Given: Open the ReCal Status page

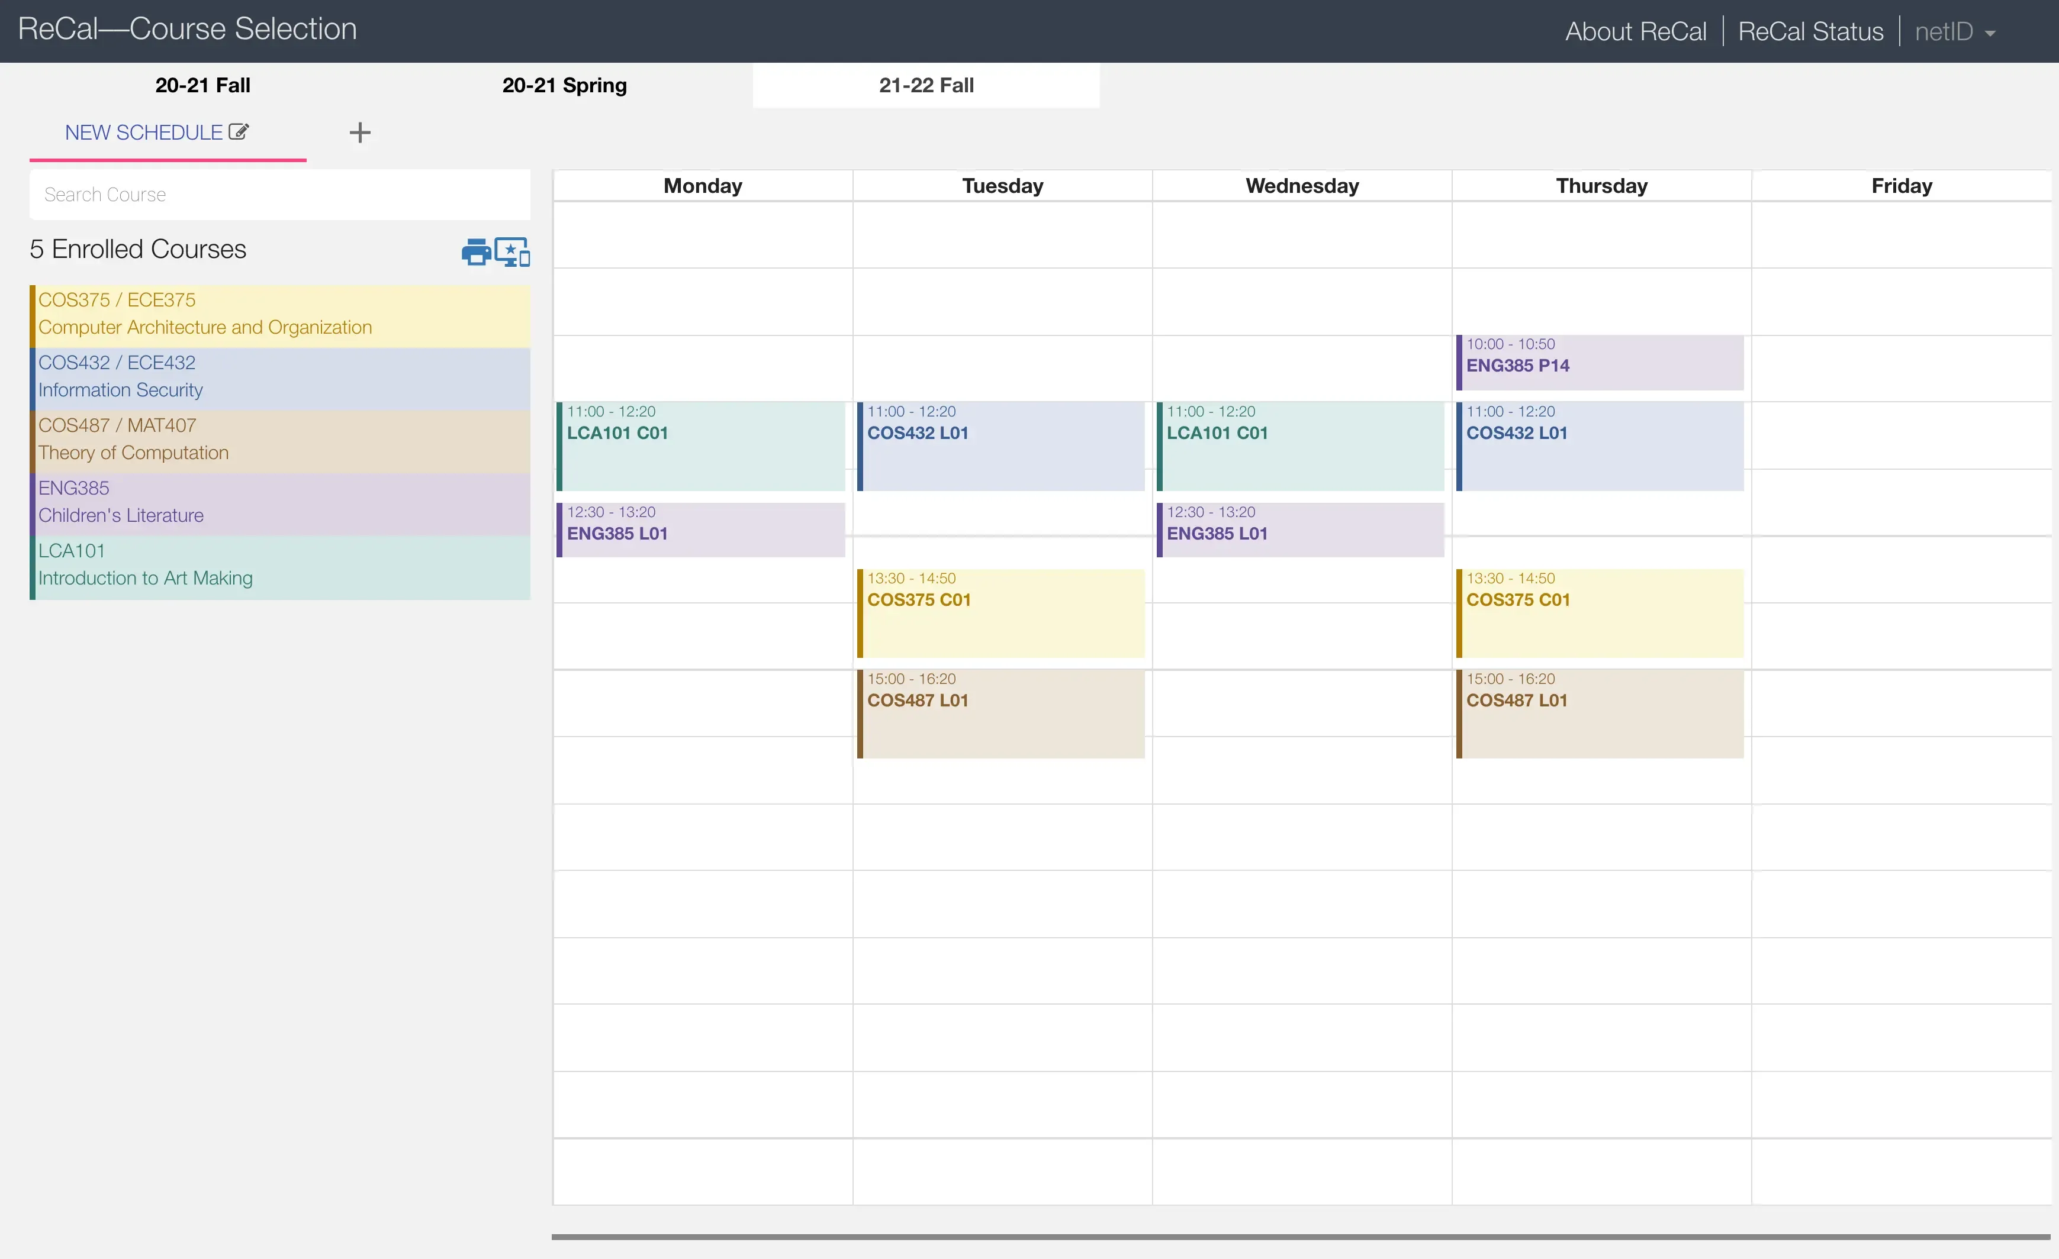Looking at the screenshot, I should (1810, 31).
